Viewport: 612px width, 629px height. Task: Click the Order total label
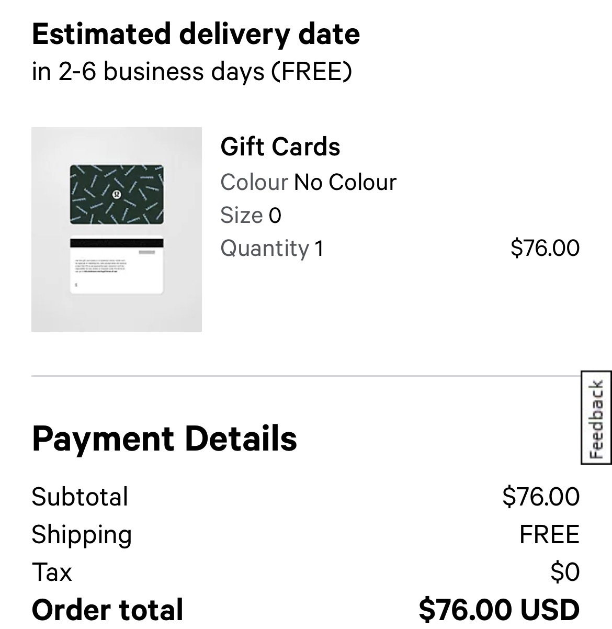point(107,610)
